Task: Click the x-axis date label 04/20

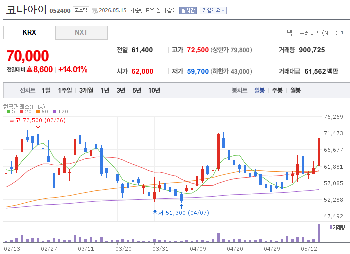Action: [235, 249]
